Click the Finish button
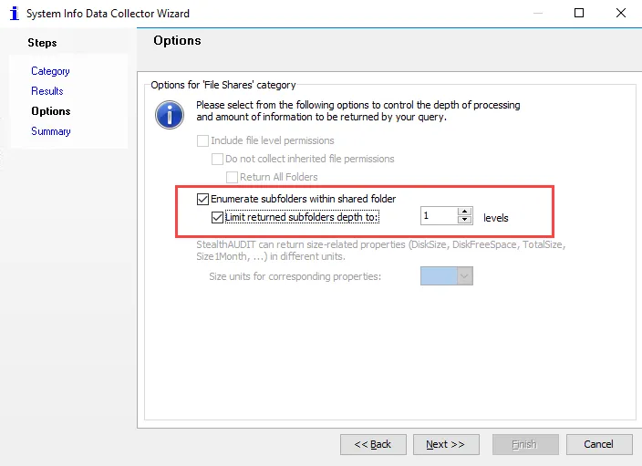 pyautogui.click(x=525, y=444)
